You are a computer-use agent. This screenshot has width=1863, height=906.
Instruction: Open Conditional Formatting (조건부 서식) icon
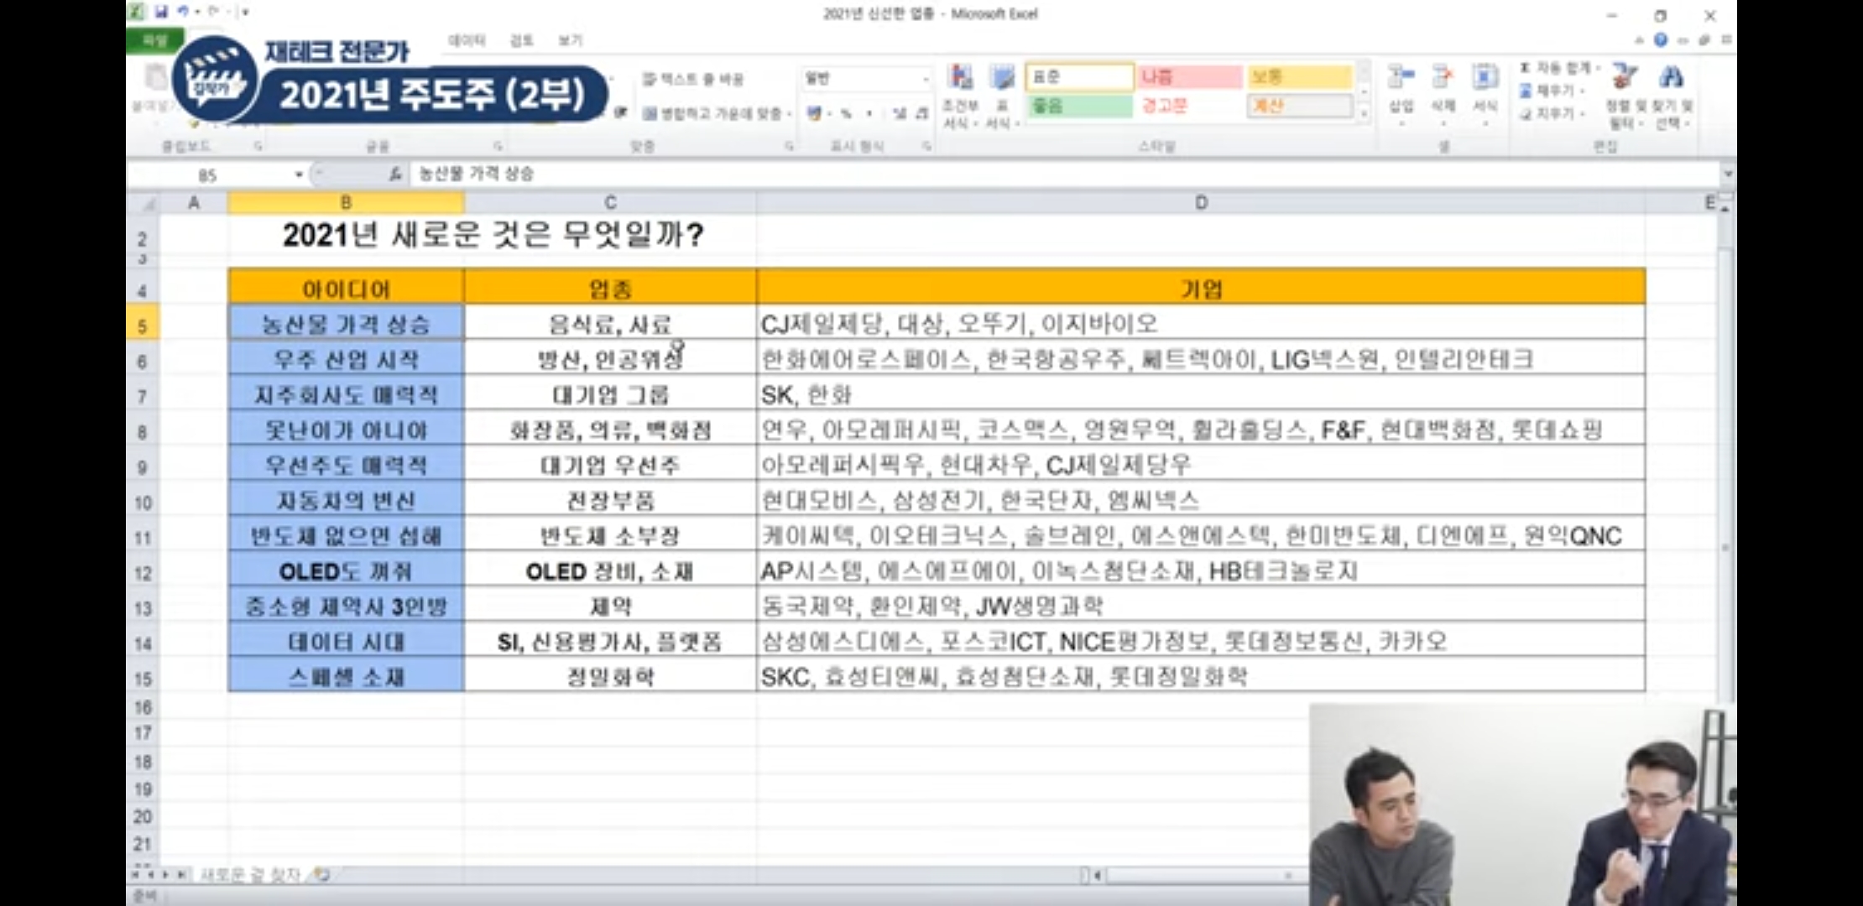pos(961,79)
